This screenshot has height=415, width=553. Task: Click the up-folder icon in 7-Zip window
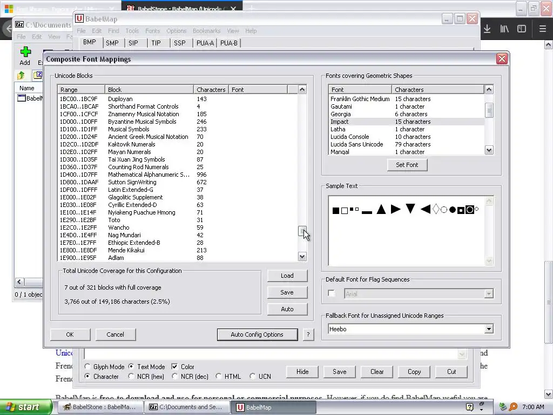(x=21, y=75)
